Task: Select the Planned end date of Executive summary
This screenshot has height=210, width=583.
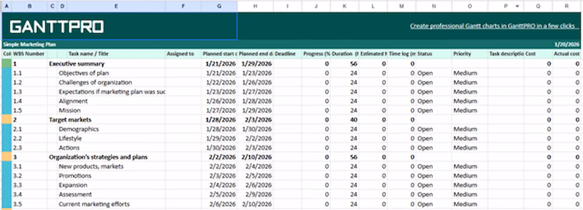Action: click(x=255, y=64)
